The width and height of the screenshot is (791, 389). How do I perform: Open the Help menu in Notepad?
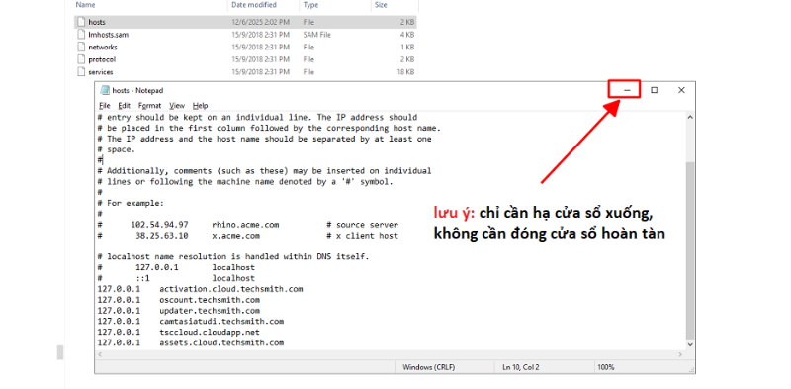tap(201, 106)
